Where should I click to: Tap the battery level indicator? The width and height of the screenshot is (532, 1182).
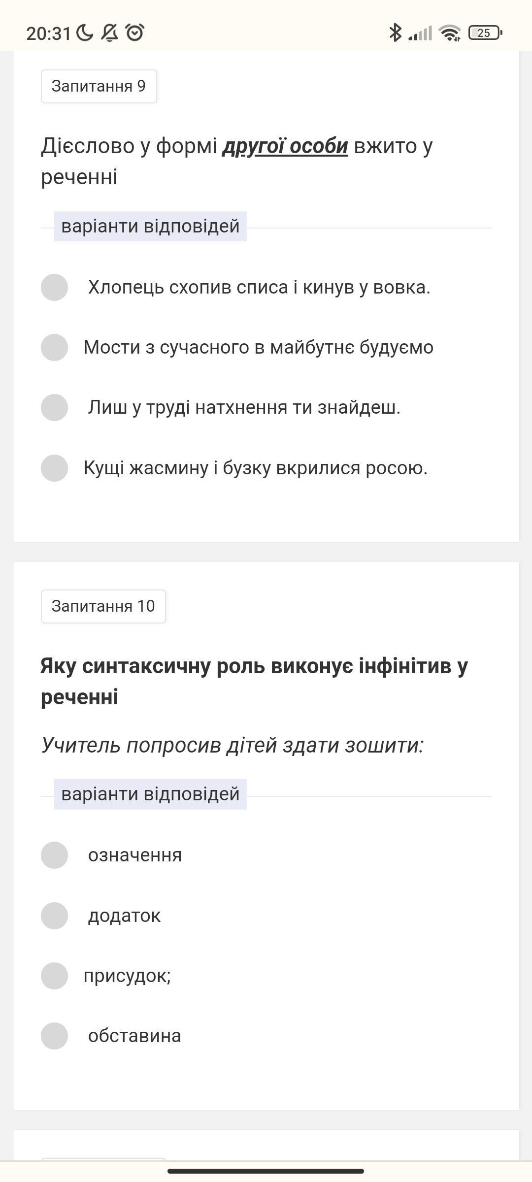pyautogui.click(x=485, y=33)
